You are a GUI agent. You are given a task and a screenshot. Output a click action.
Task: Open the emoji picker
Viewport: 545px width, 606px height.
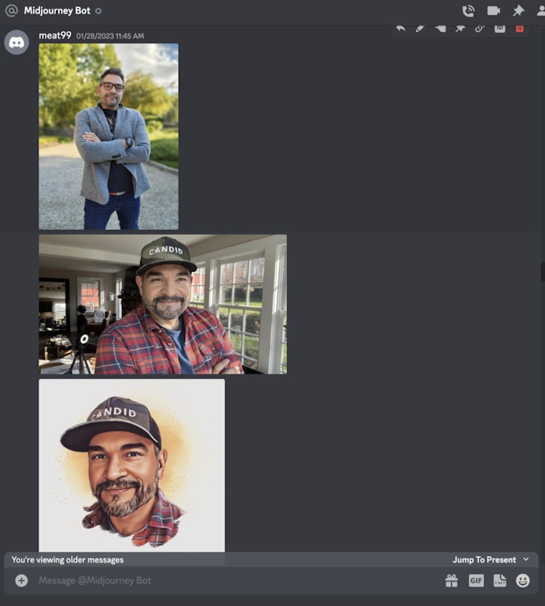pos(523,580)
